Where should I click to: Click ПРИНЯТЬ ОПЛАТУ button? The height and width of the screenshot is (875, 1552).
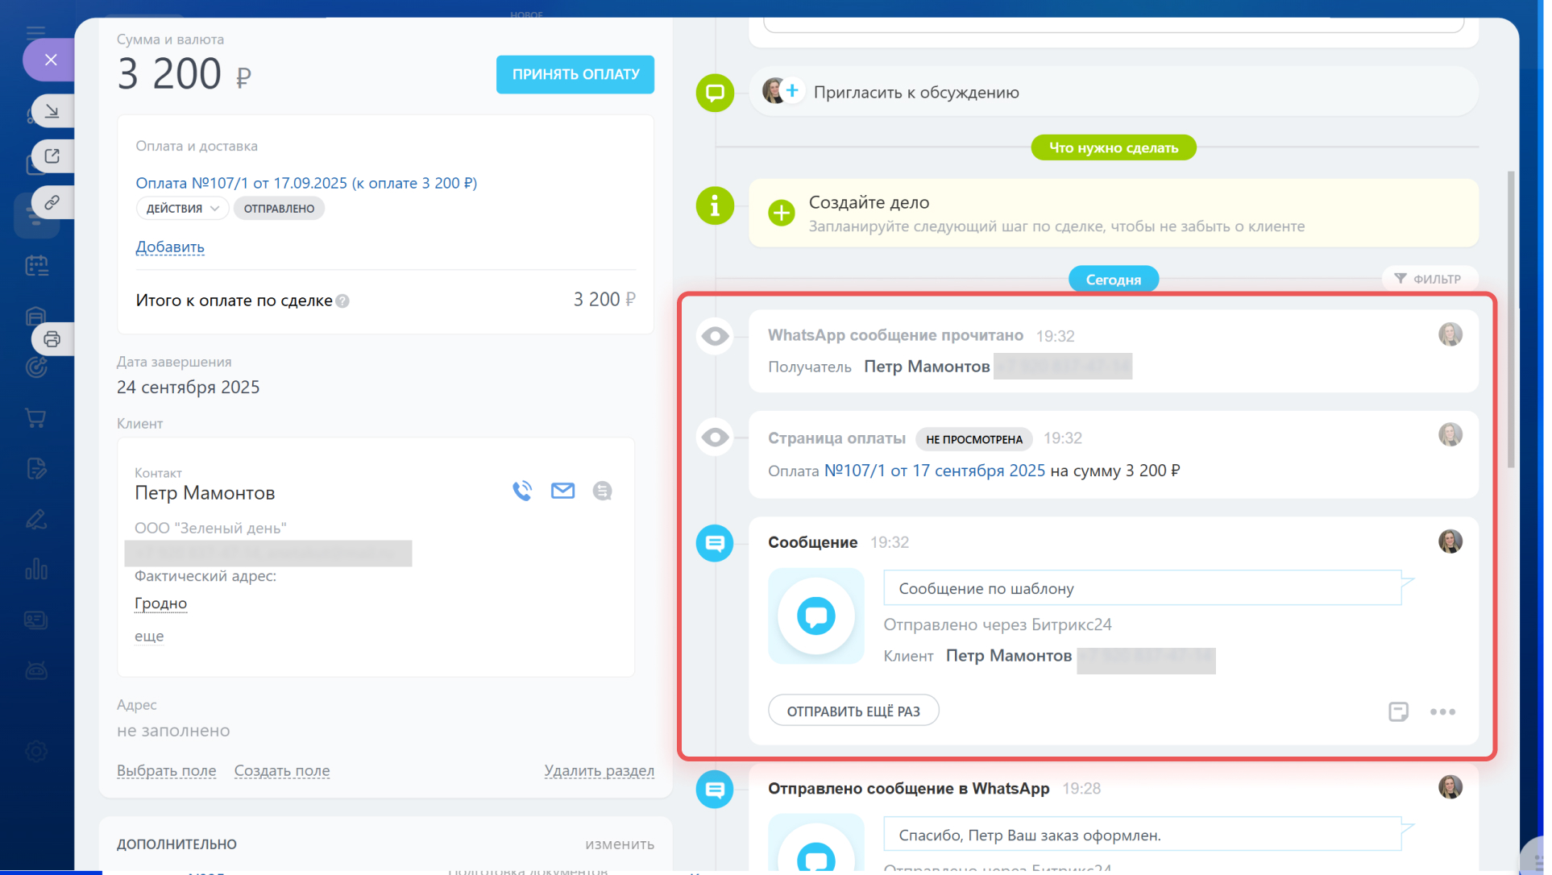coord(575,74)
